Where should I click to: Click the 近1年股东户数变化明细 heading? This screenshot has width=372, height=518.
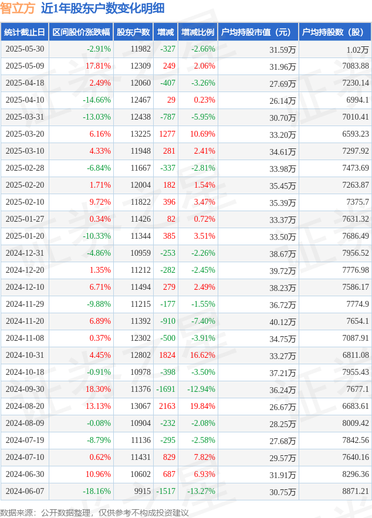point(103,8)
